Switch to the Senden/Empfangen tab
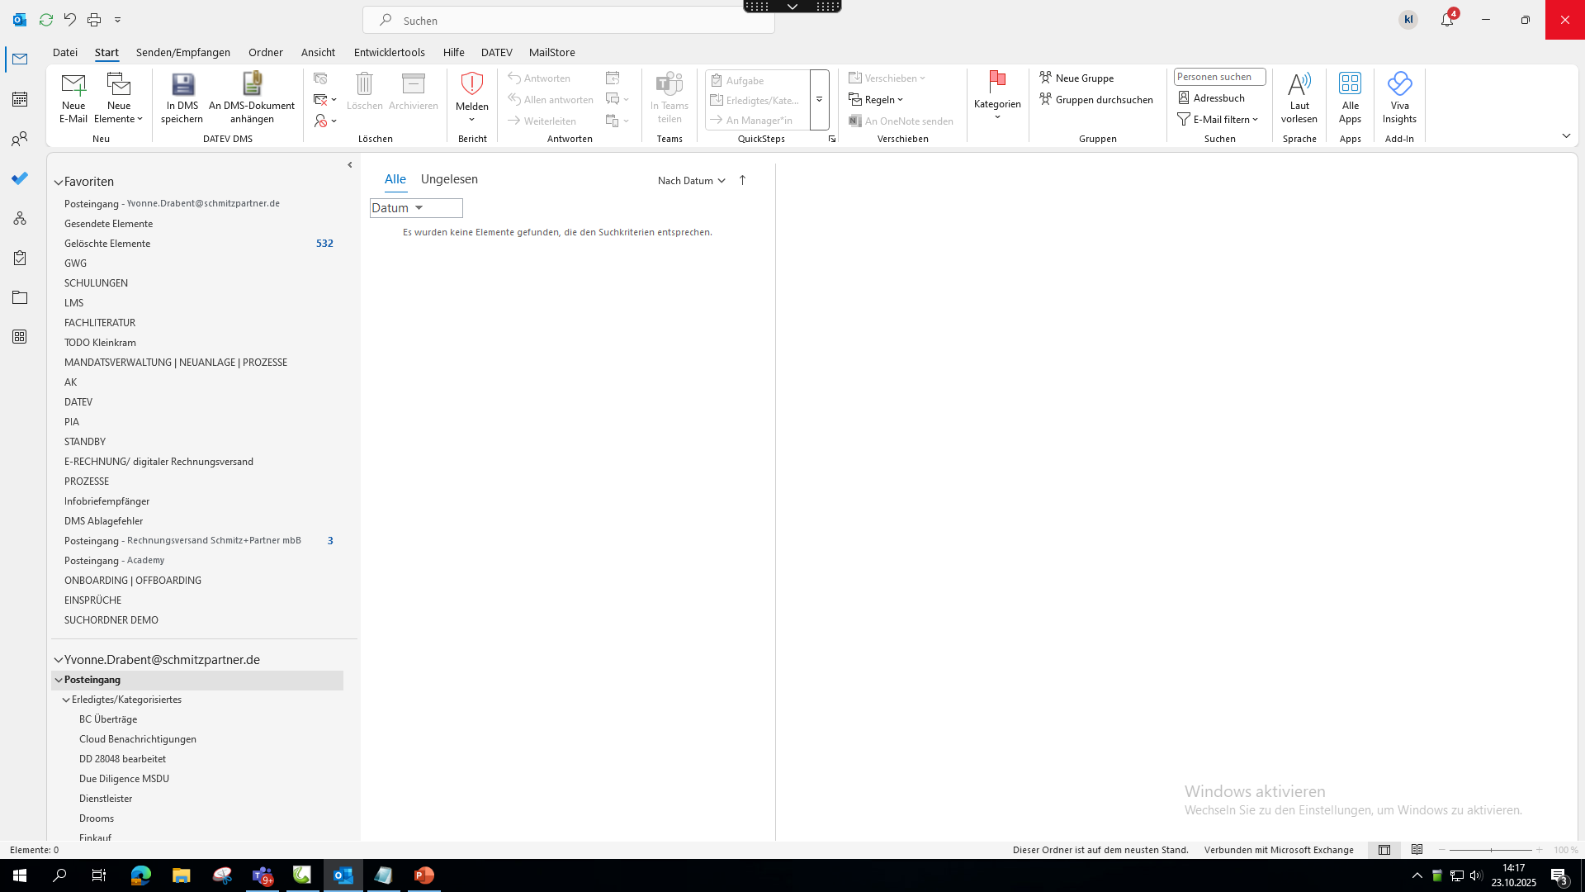 [x=183, y=52]
